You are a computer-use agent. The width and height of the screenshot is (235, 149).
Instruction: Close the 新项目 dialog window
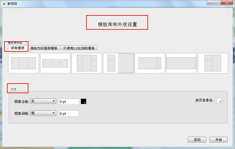(227, 3)
